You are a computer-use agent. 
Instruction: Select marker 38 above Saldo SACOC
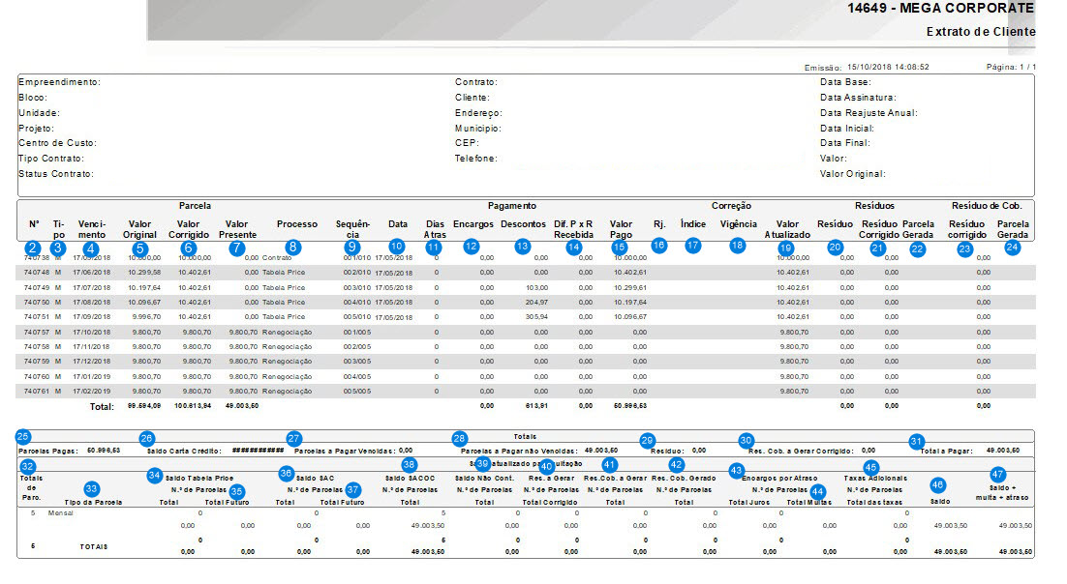(x=410, y=465)
